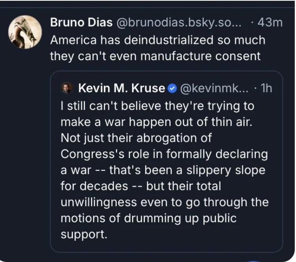Click quoted line mentioning "slippery slope"

click(x=163, y=170)
